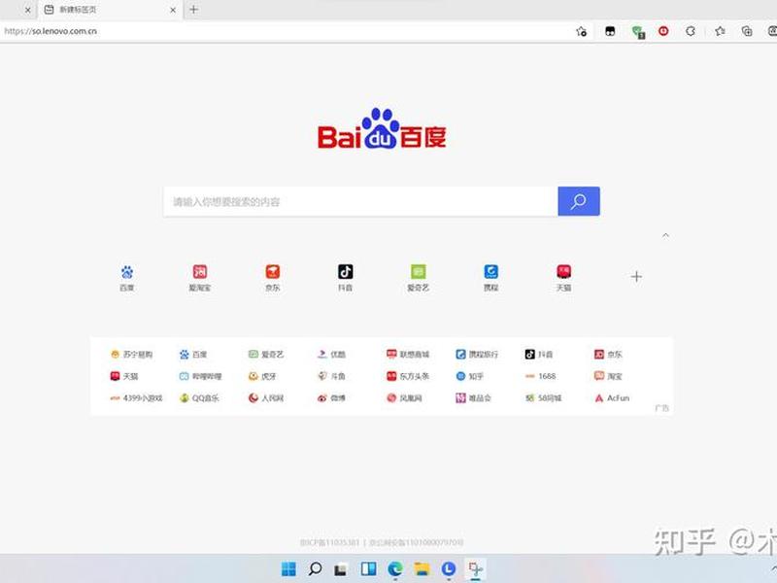Viewport: 777px width, 583px height.
Task: Open the black Tampermonkey extension icon
Action: (x=610, y=32)
